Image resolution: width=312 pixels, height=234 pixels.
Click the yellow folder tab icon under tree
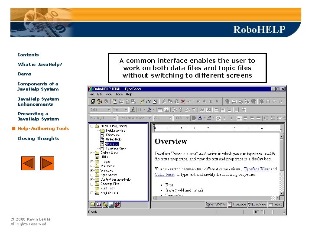point(93,205)
